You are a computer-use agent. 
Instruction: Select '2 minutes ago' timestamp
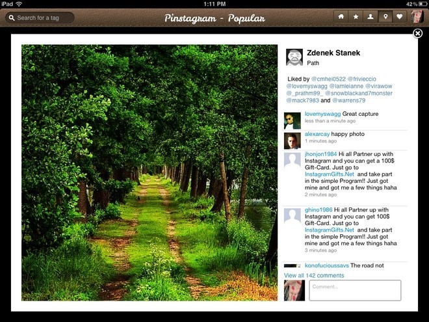click(x=320, y=195)
